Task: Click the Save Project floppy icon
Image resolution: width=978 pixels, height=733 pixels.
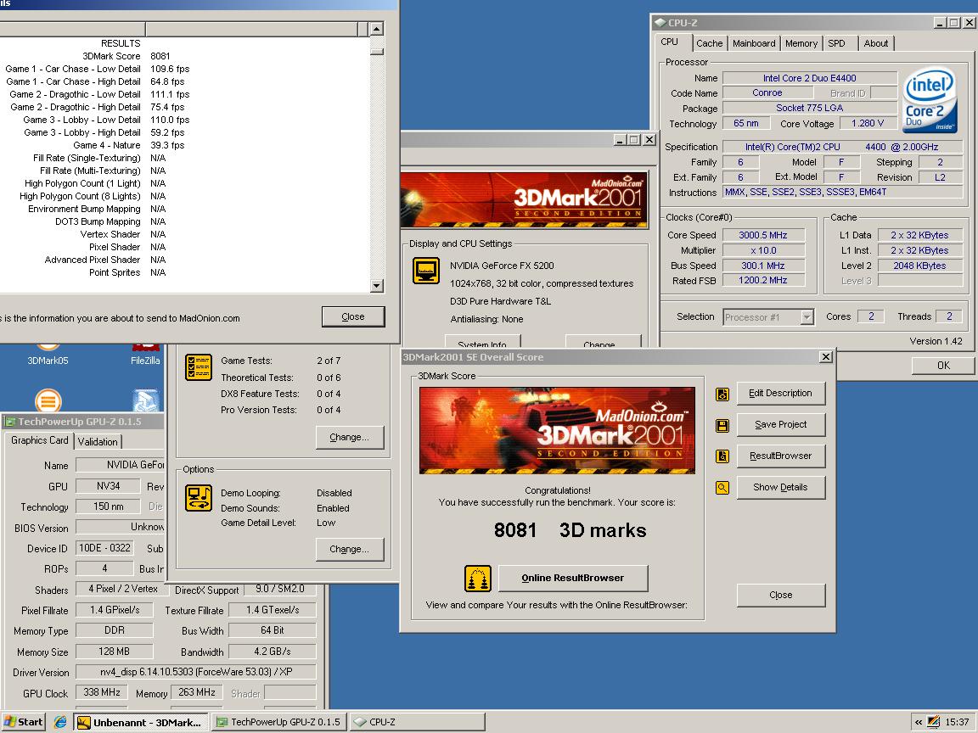Action: [x=722, y=426]
